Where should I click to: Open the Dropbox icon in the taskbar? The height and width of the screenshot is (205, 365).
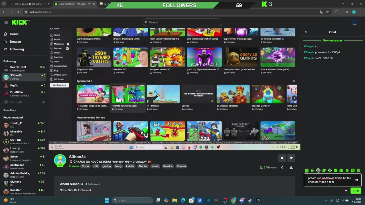[200, 200]
